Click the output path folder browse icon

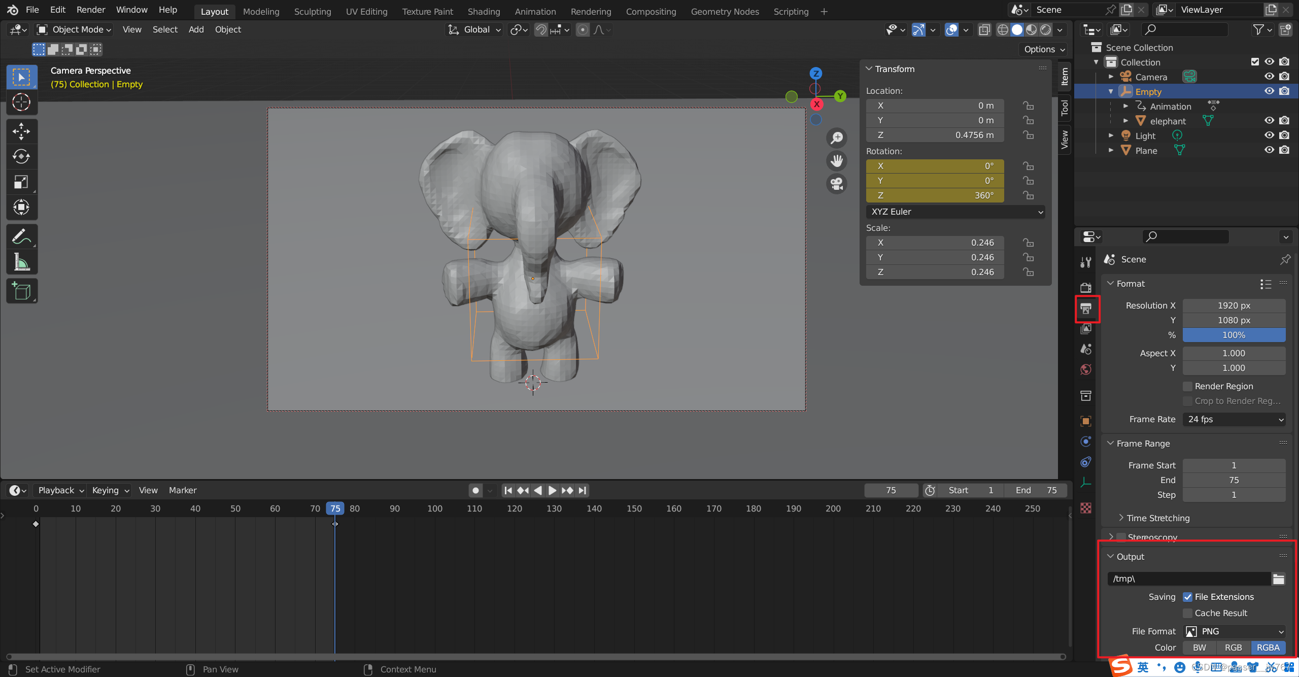1278,579
